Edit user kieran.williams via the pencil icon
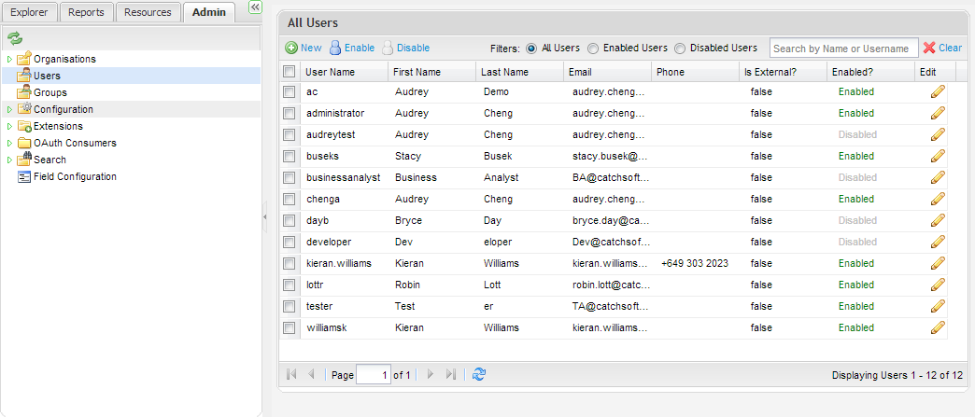Viewport: 975px width, 417px height. [x=938, y=263]
